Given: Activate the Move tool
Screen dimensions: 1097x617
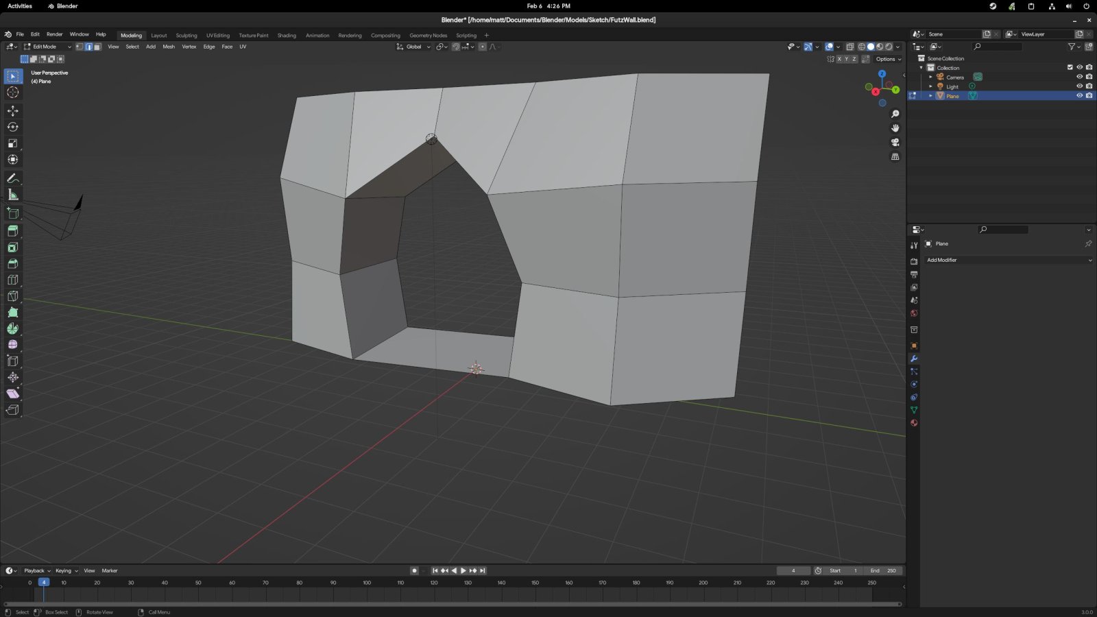Looking at the screenshot, I should 12,110.
